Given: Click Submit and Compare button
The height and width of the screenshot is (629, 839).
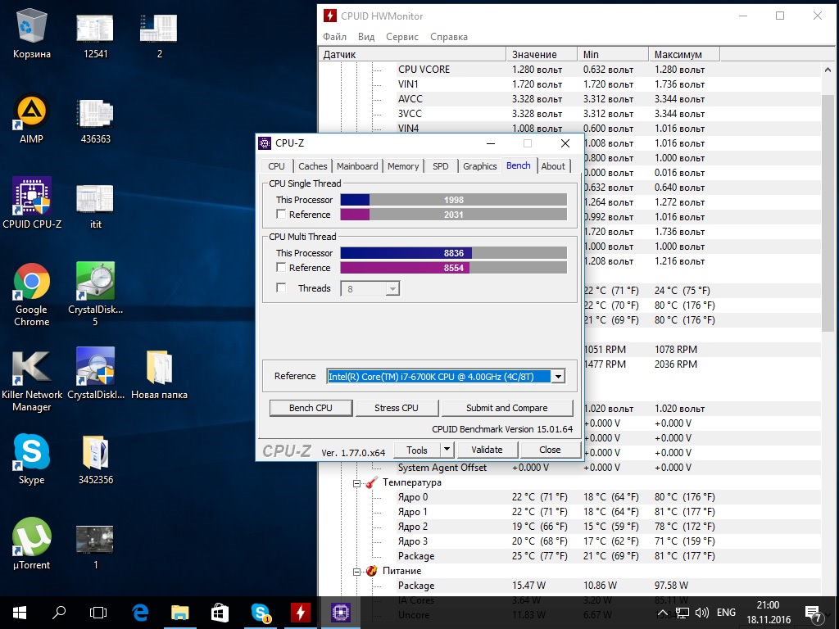Looking at the screenshot, I should (506, 408).
